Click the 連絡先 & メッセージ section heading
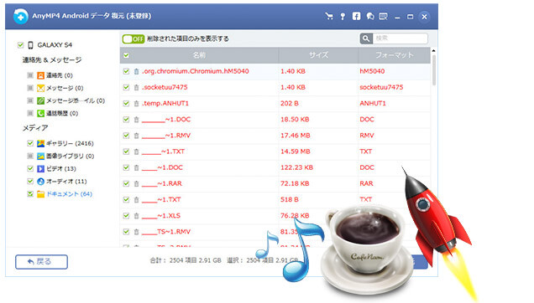534x303 pixels. pos(52,60)
